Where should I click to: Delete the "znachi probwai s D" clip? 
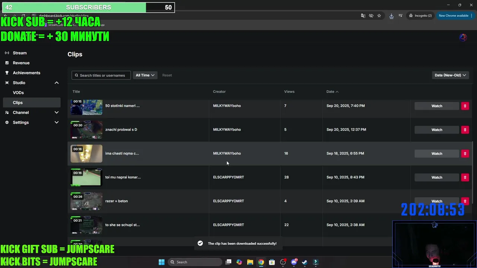pos(465,130)
